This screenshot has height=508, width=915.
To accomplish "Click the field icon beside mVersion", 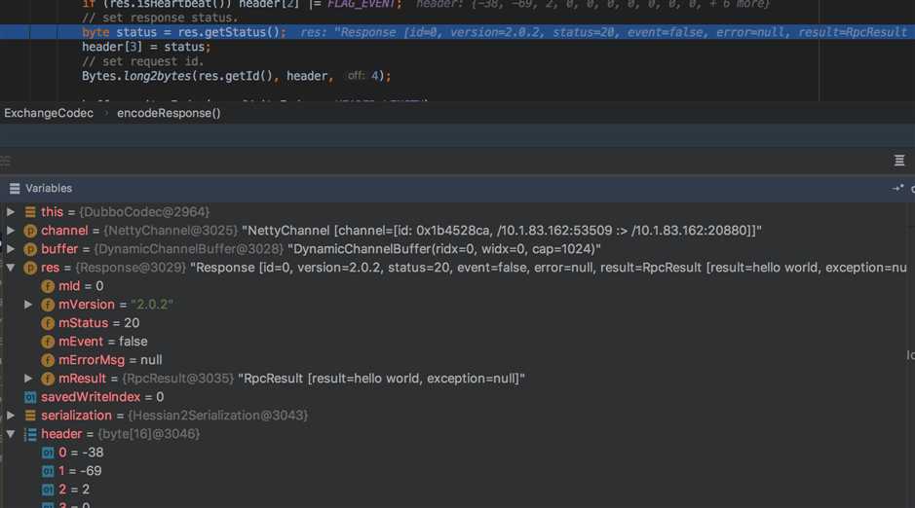I will coord(48,305).
